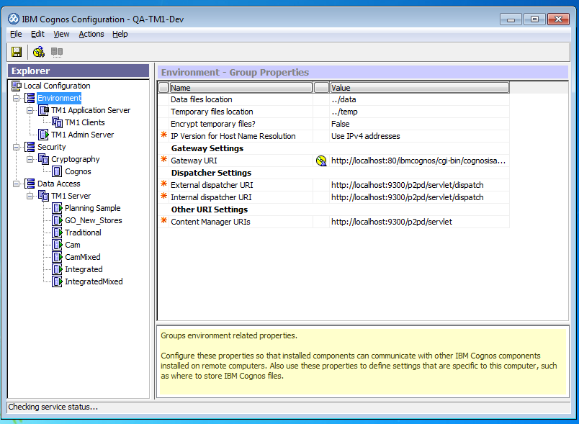Click the Planning Sample server icon
The height and width of the screenshot is (424, 579).
pos(57,208)
